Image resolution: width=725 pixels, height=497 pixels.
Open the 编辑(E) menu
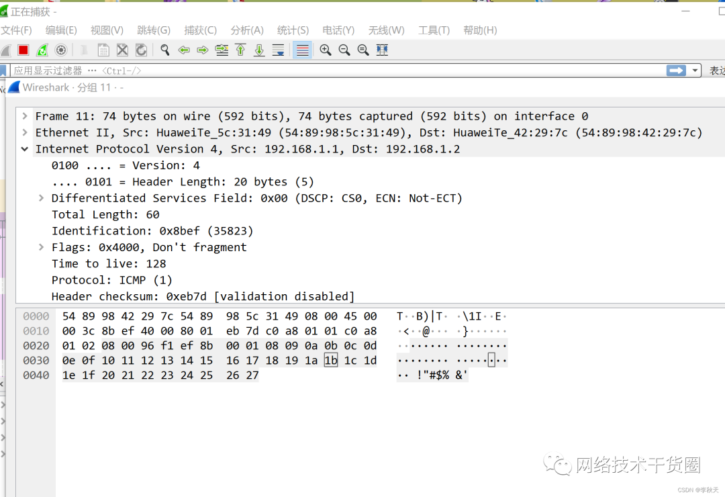61,30
